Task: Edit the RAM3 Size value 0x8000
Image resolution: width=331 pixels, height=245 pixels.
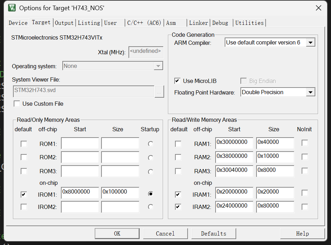Action: pyautogui.click(x=275, y=171)
